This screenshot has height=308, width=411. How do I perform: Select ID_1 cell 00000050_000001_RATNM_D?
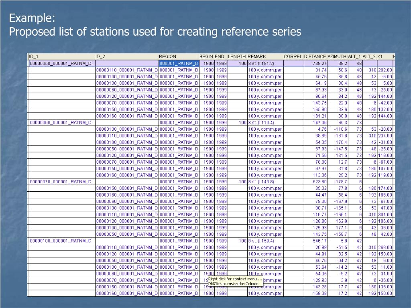point(62,63)
